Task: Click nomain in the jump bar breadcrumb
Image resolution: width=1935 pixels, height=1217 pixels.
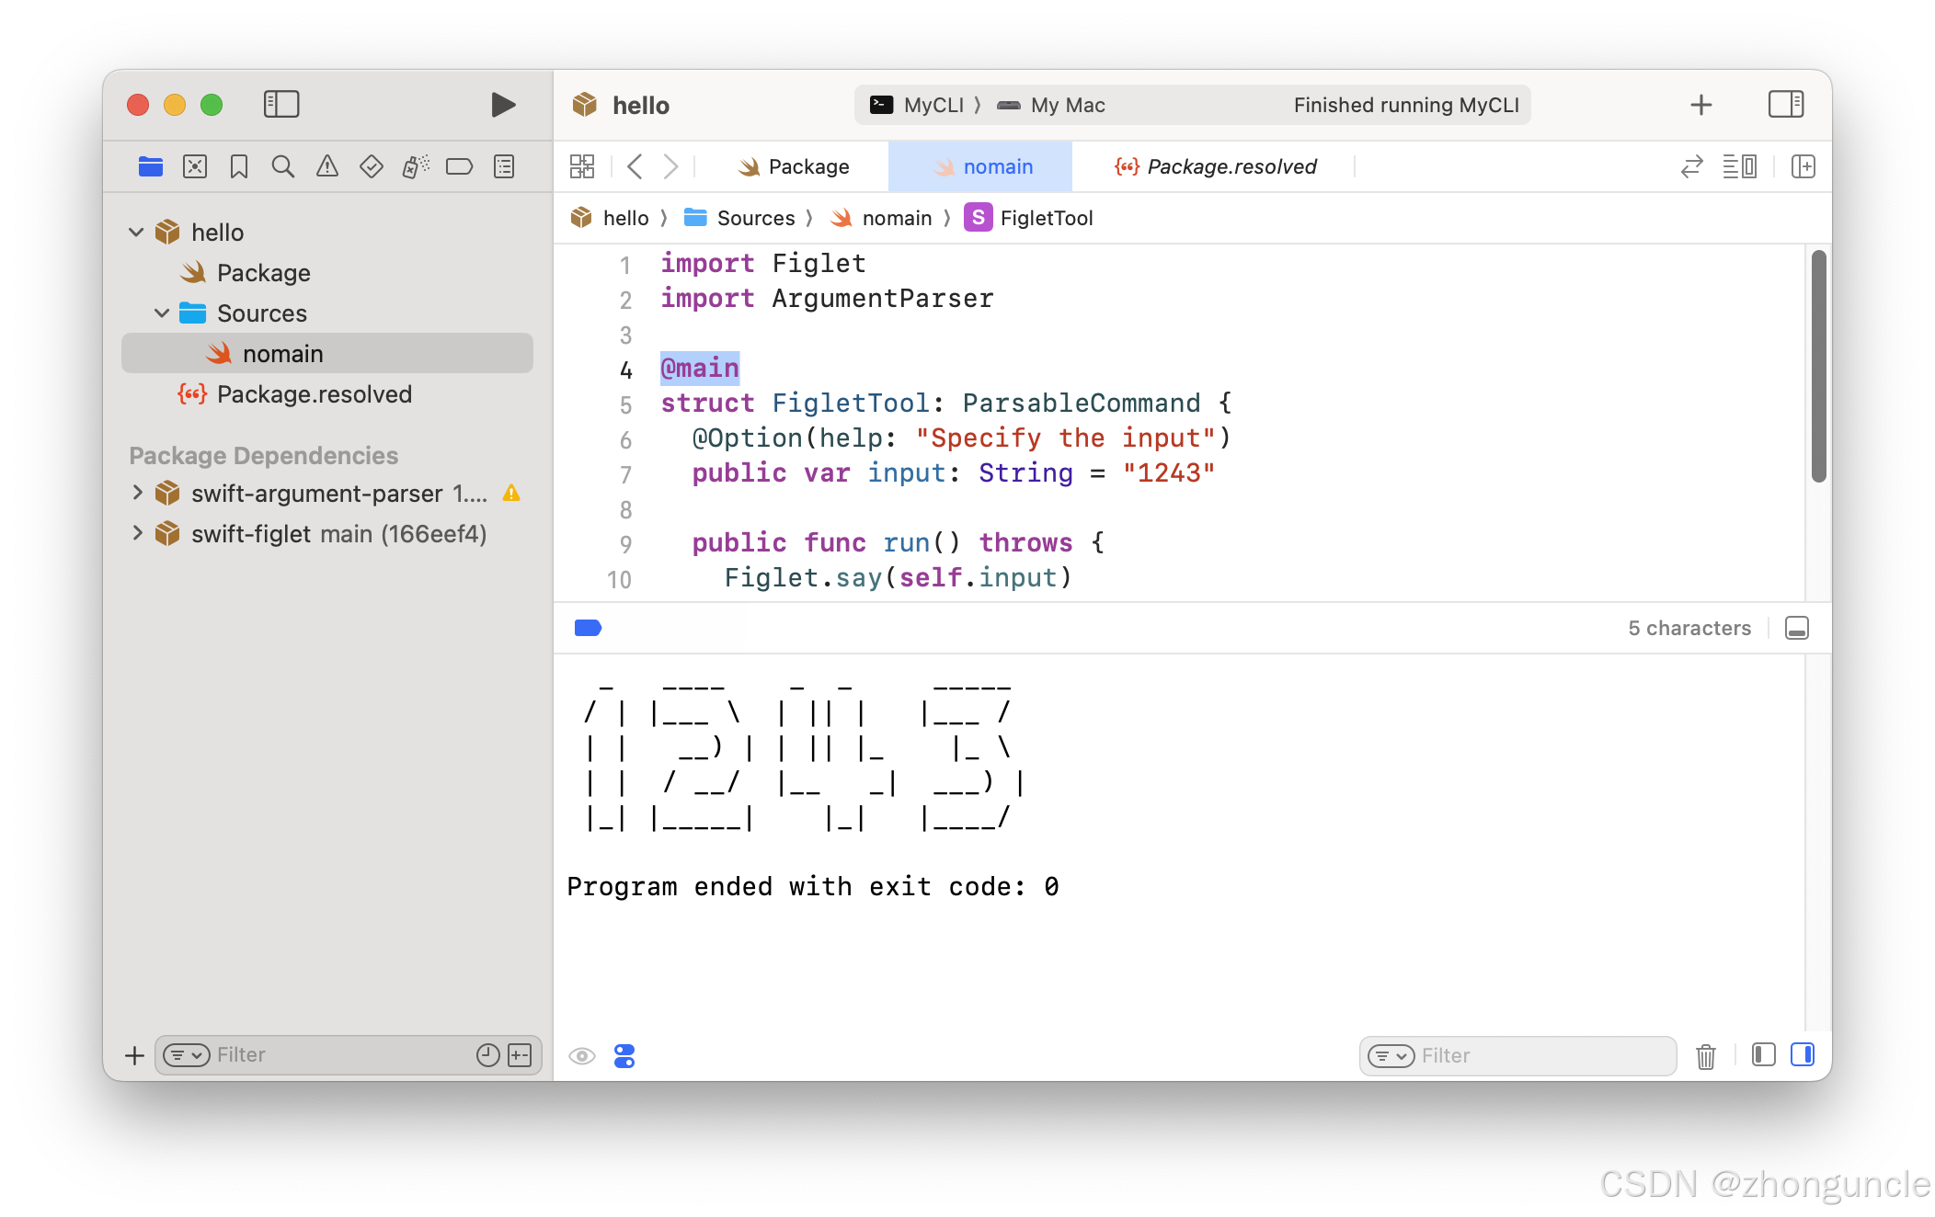Action: pyautogui.click(x=896, y=218)
